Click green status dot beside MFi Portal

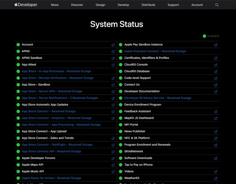121,125
